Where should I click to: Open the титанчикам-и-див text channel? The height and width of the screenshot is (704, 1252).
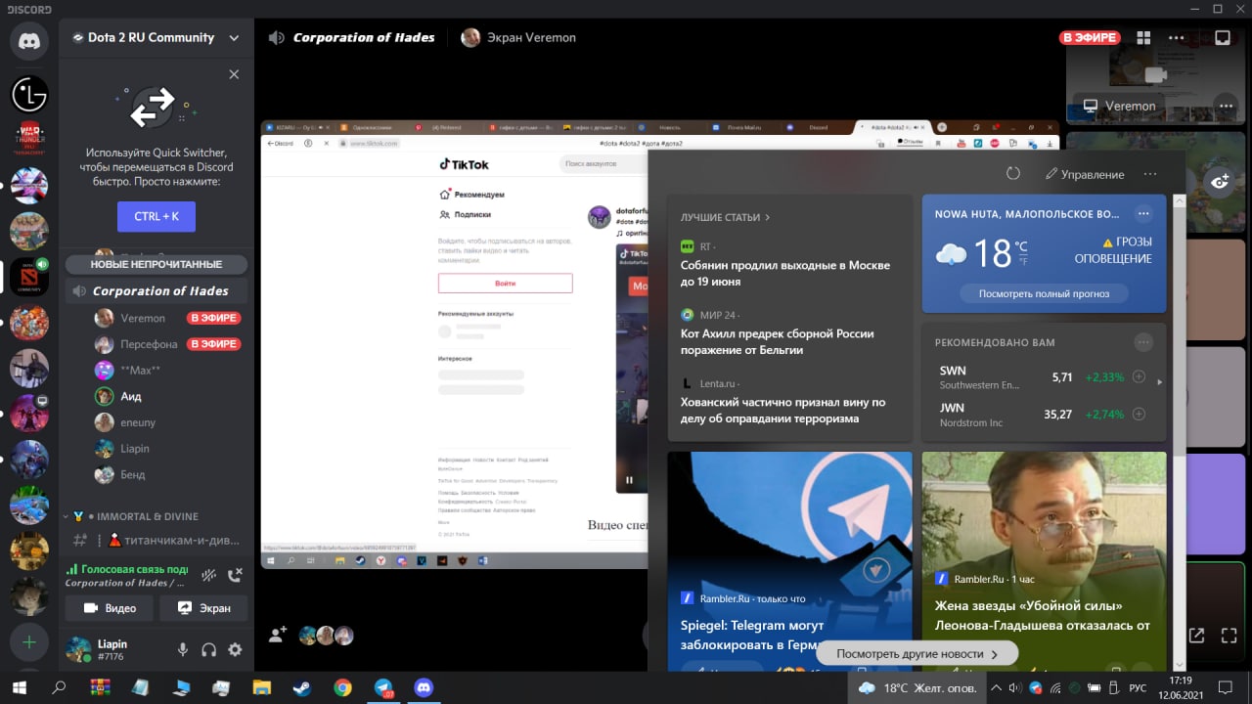[x=156, y=540]
